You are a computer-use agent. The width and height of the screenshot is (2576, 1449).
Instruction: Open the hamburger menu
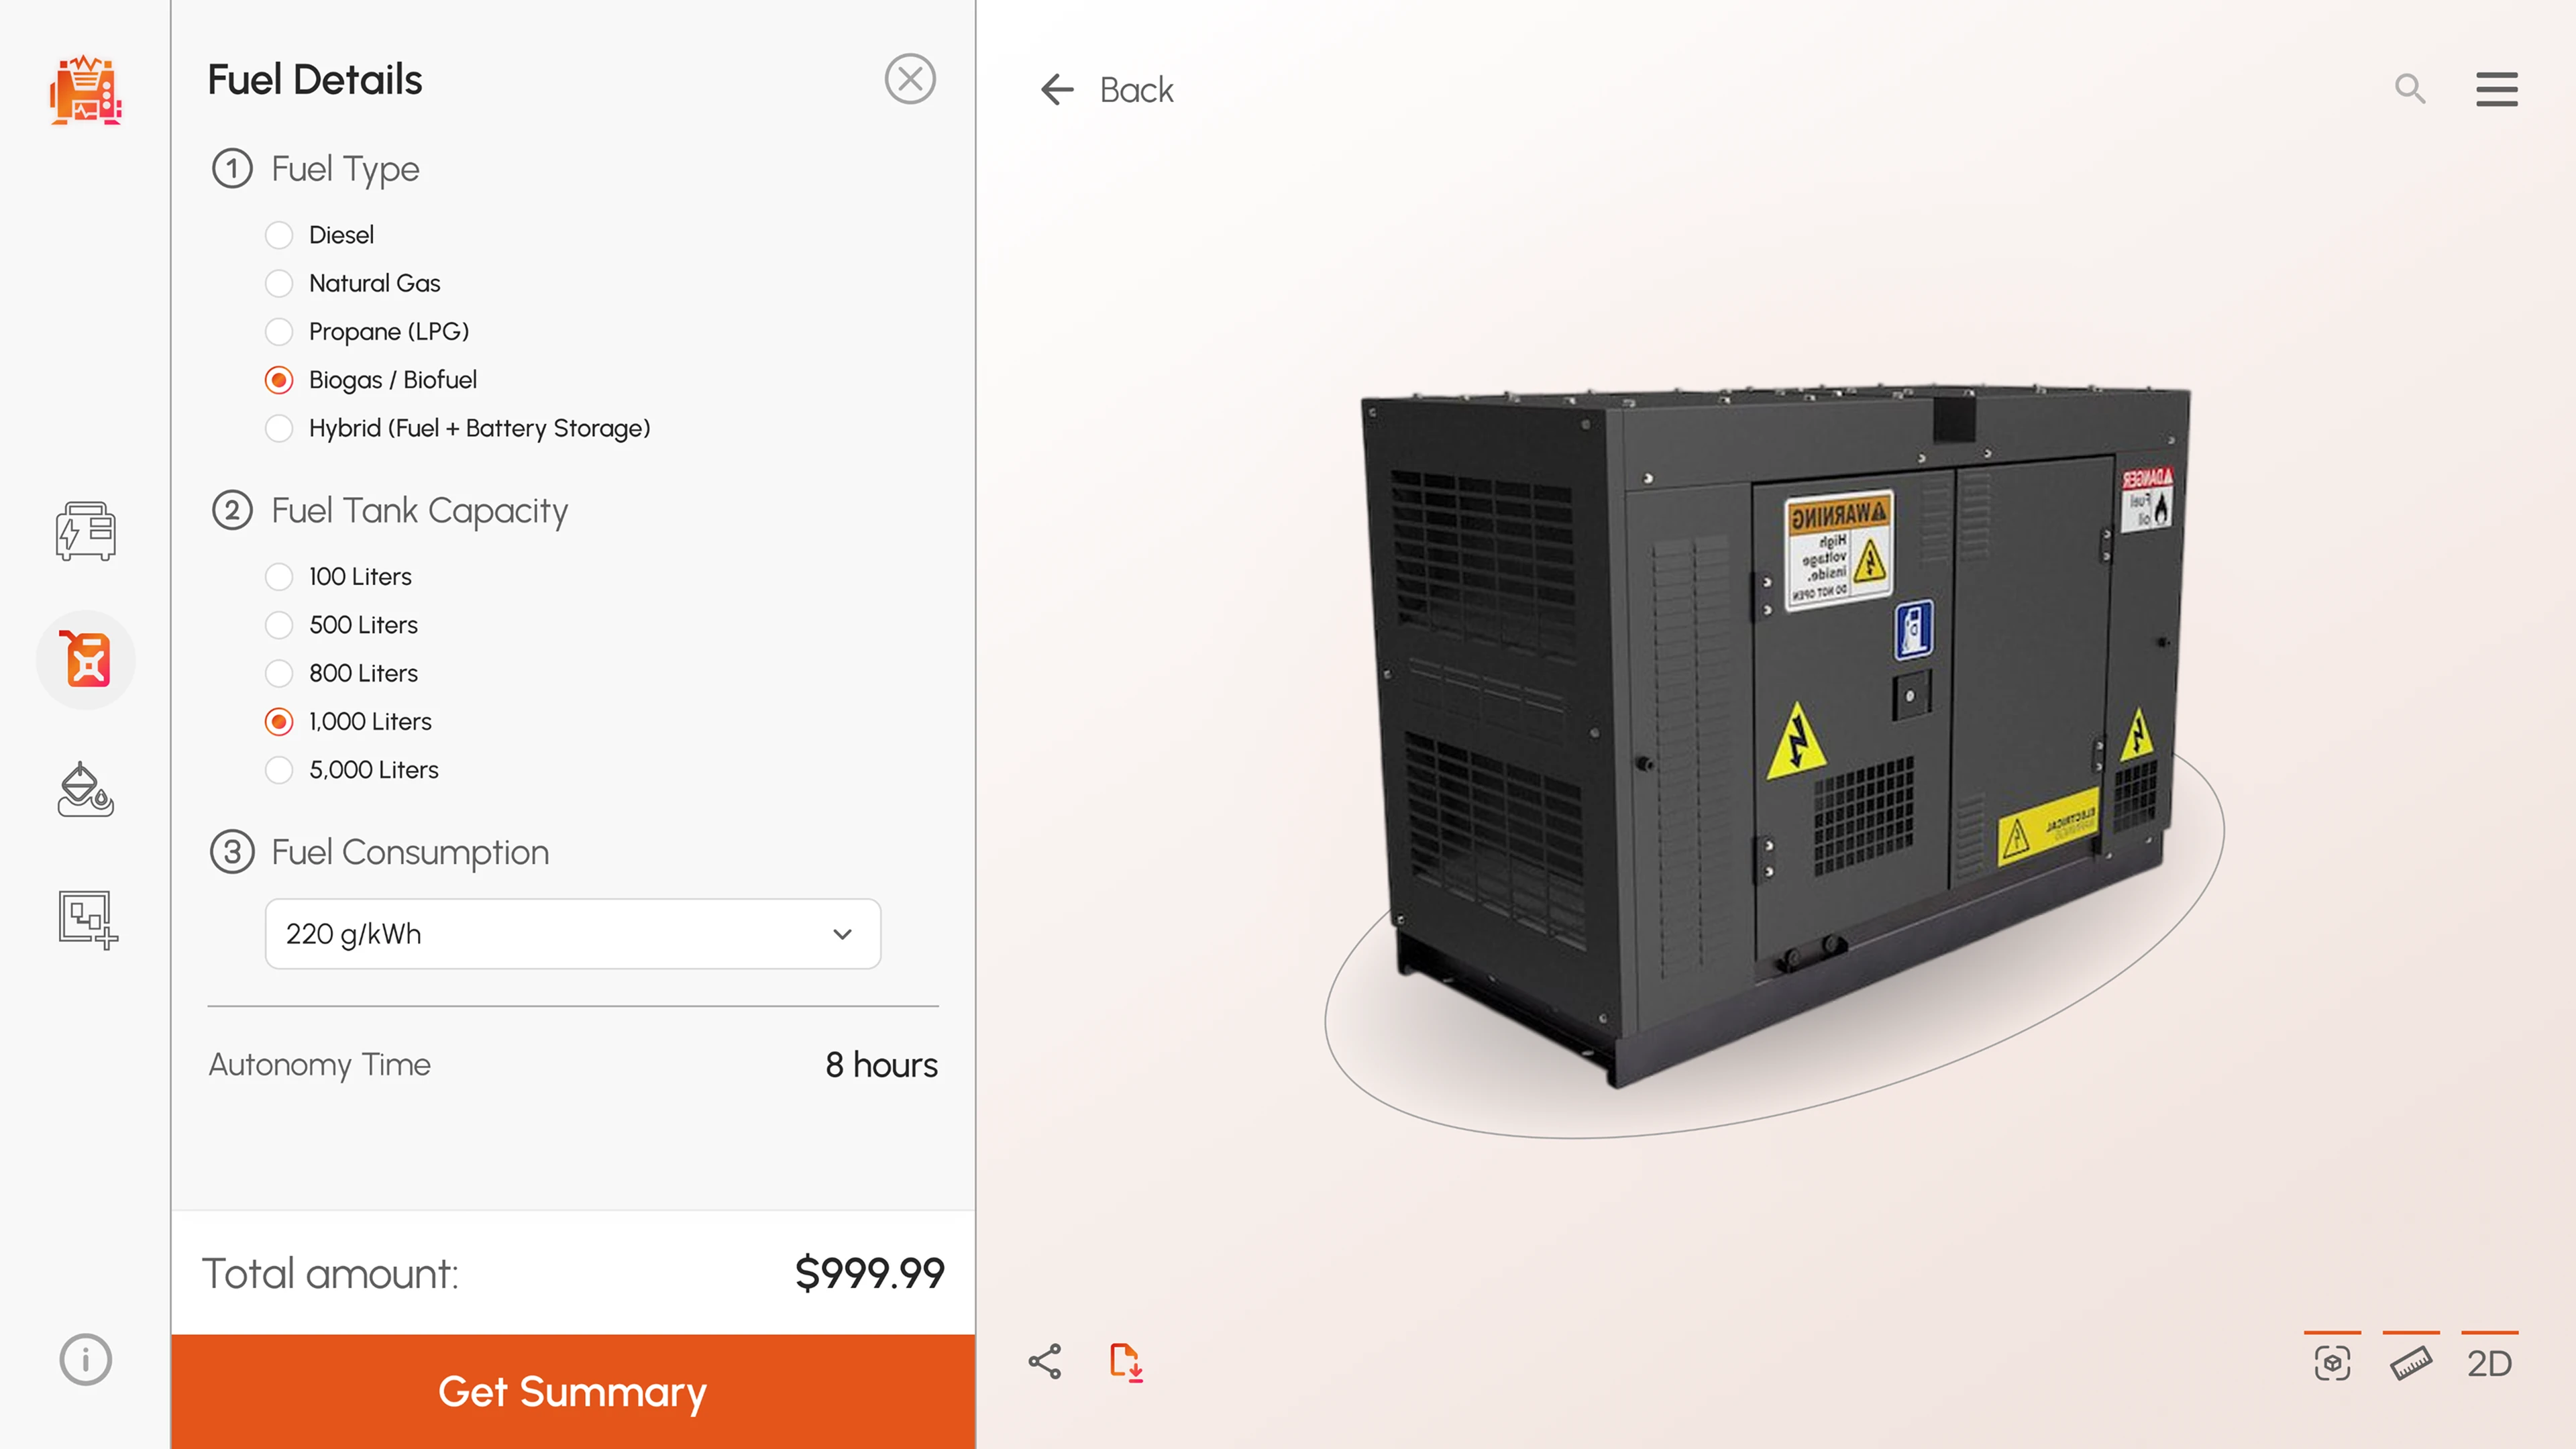[x=2497, y=89]
